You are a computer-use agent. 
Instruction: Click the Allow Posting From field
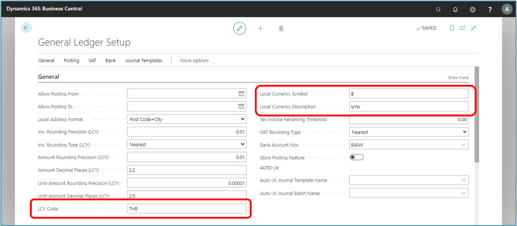click(187, 94)
